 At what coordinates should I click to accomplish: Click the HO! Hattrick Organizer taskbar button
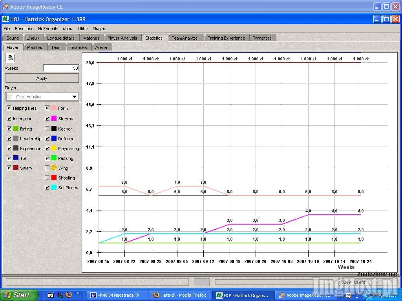coord(243,295)
